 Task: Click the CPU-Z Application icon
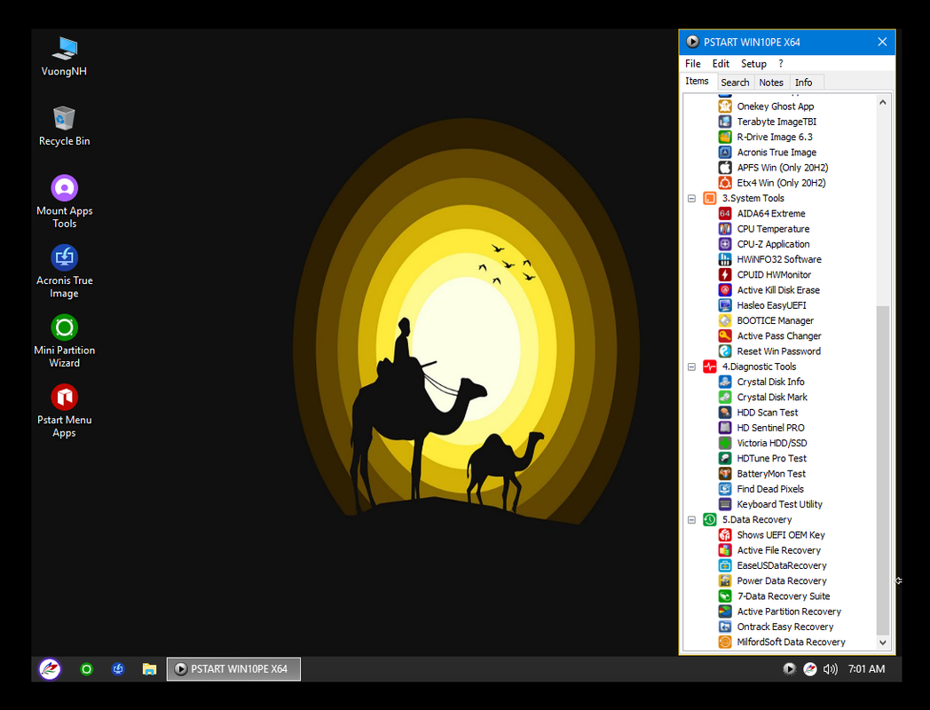725,244
